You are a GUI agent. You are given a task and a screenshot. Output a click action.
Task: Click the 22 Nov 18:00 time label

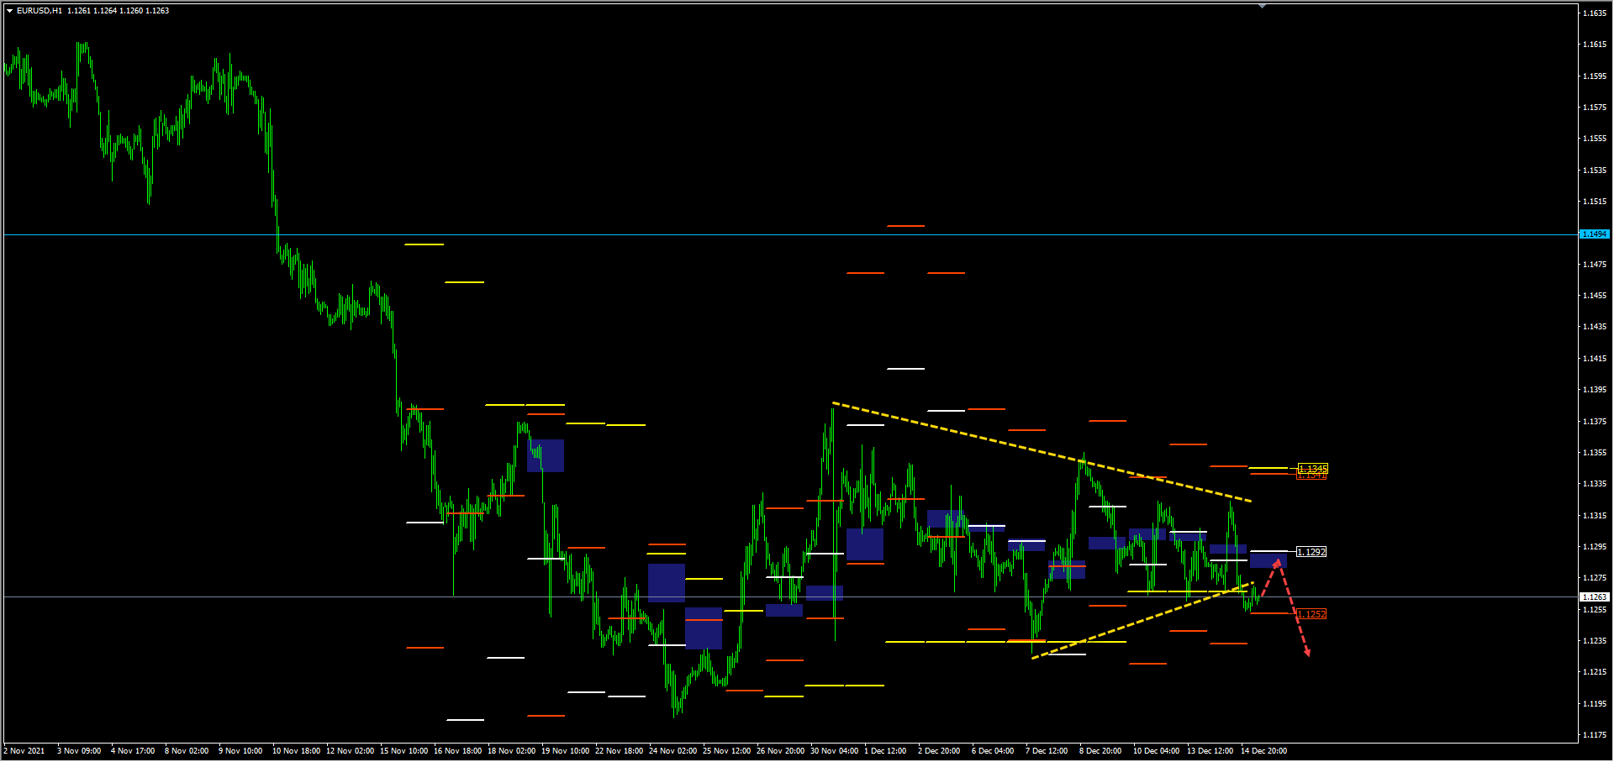(x=619, y=751)
